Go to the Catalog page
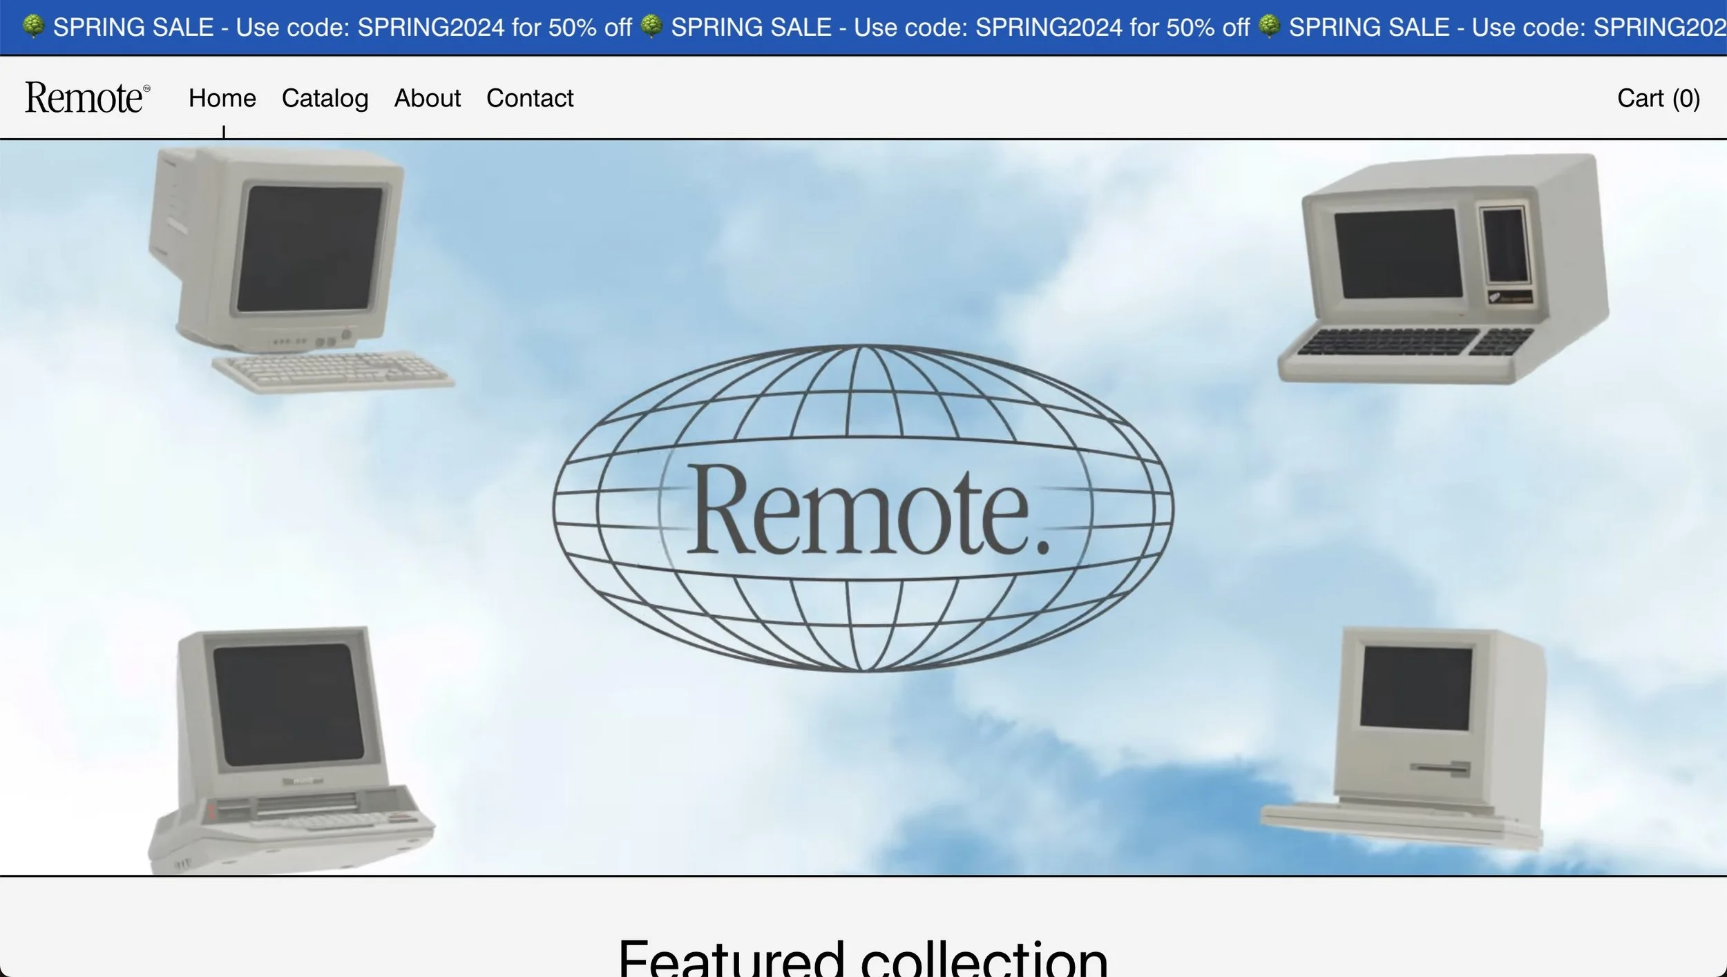 [325, 98]
